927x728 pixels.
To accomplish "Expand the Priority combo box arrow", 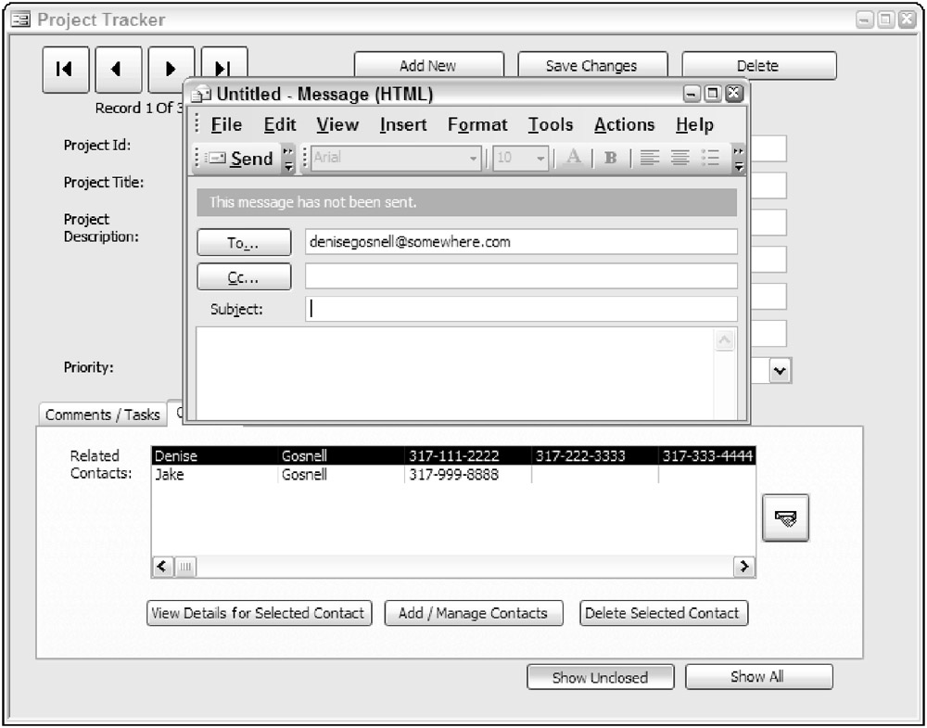I will tap(781, 371).
